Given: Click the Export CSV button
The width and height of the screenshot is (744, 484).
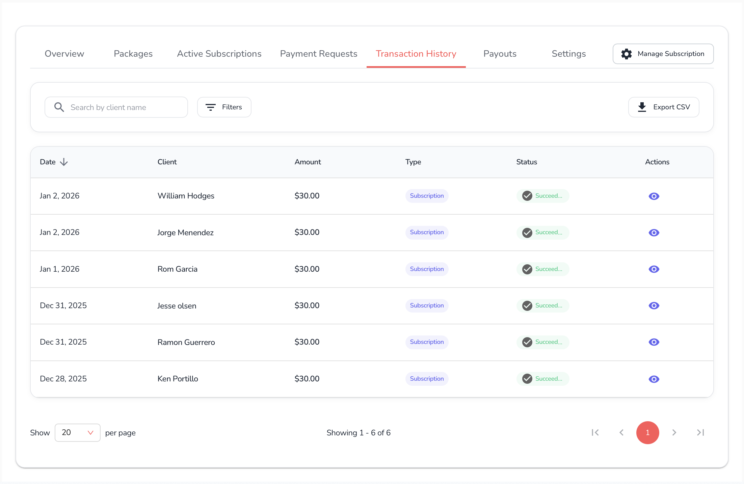Looking at the screenshot, I should [664, 107].
